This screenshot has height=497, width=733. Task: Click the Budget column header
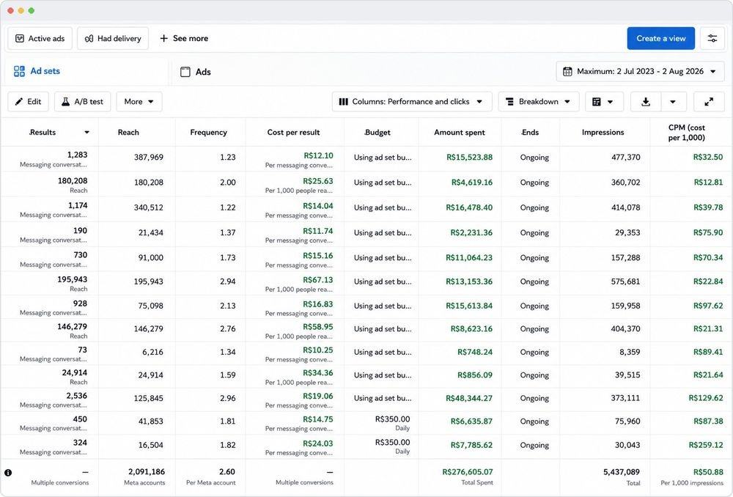[377, 133]
